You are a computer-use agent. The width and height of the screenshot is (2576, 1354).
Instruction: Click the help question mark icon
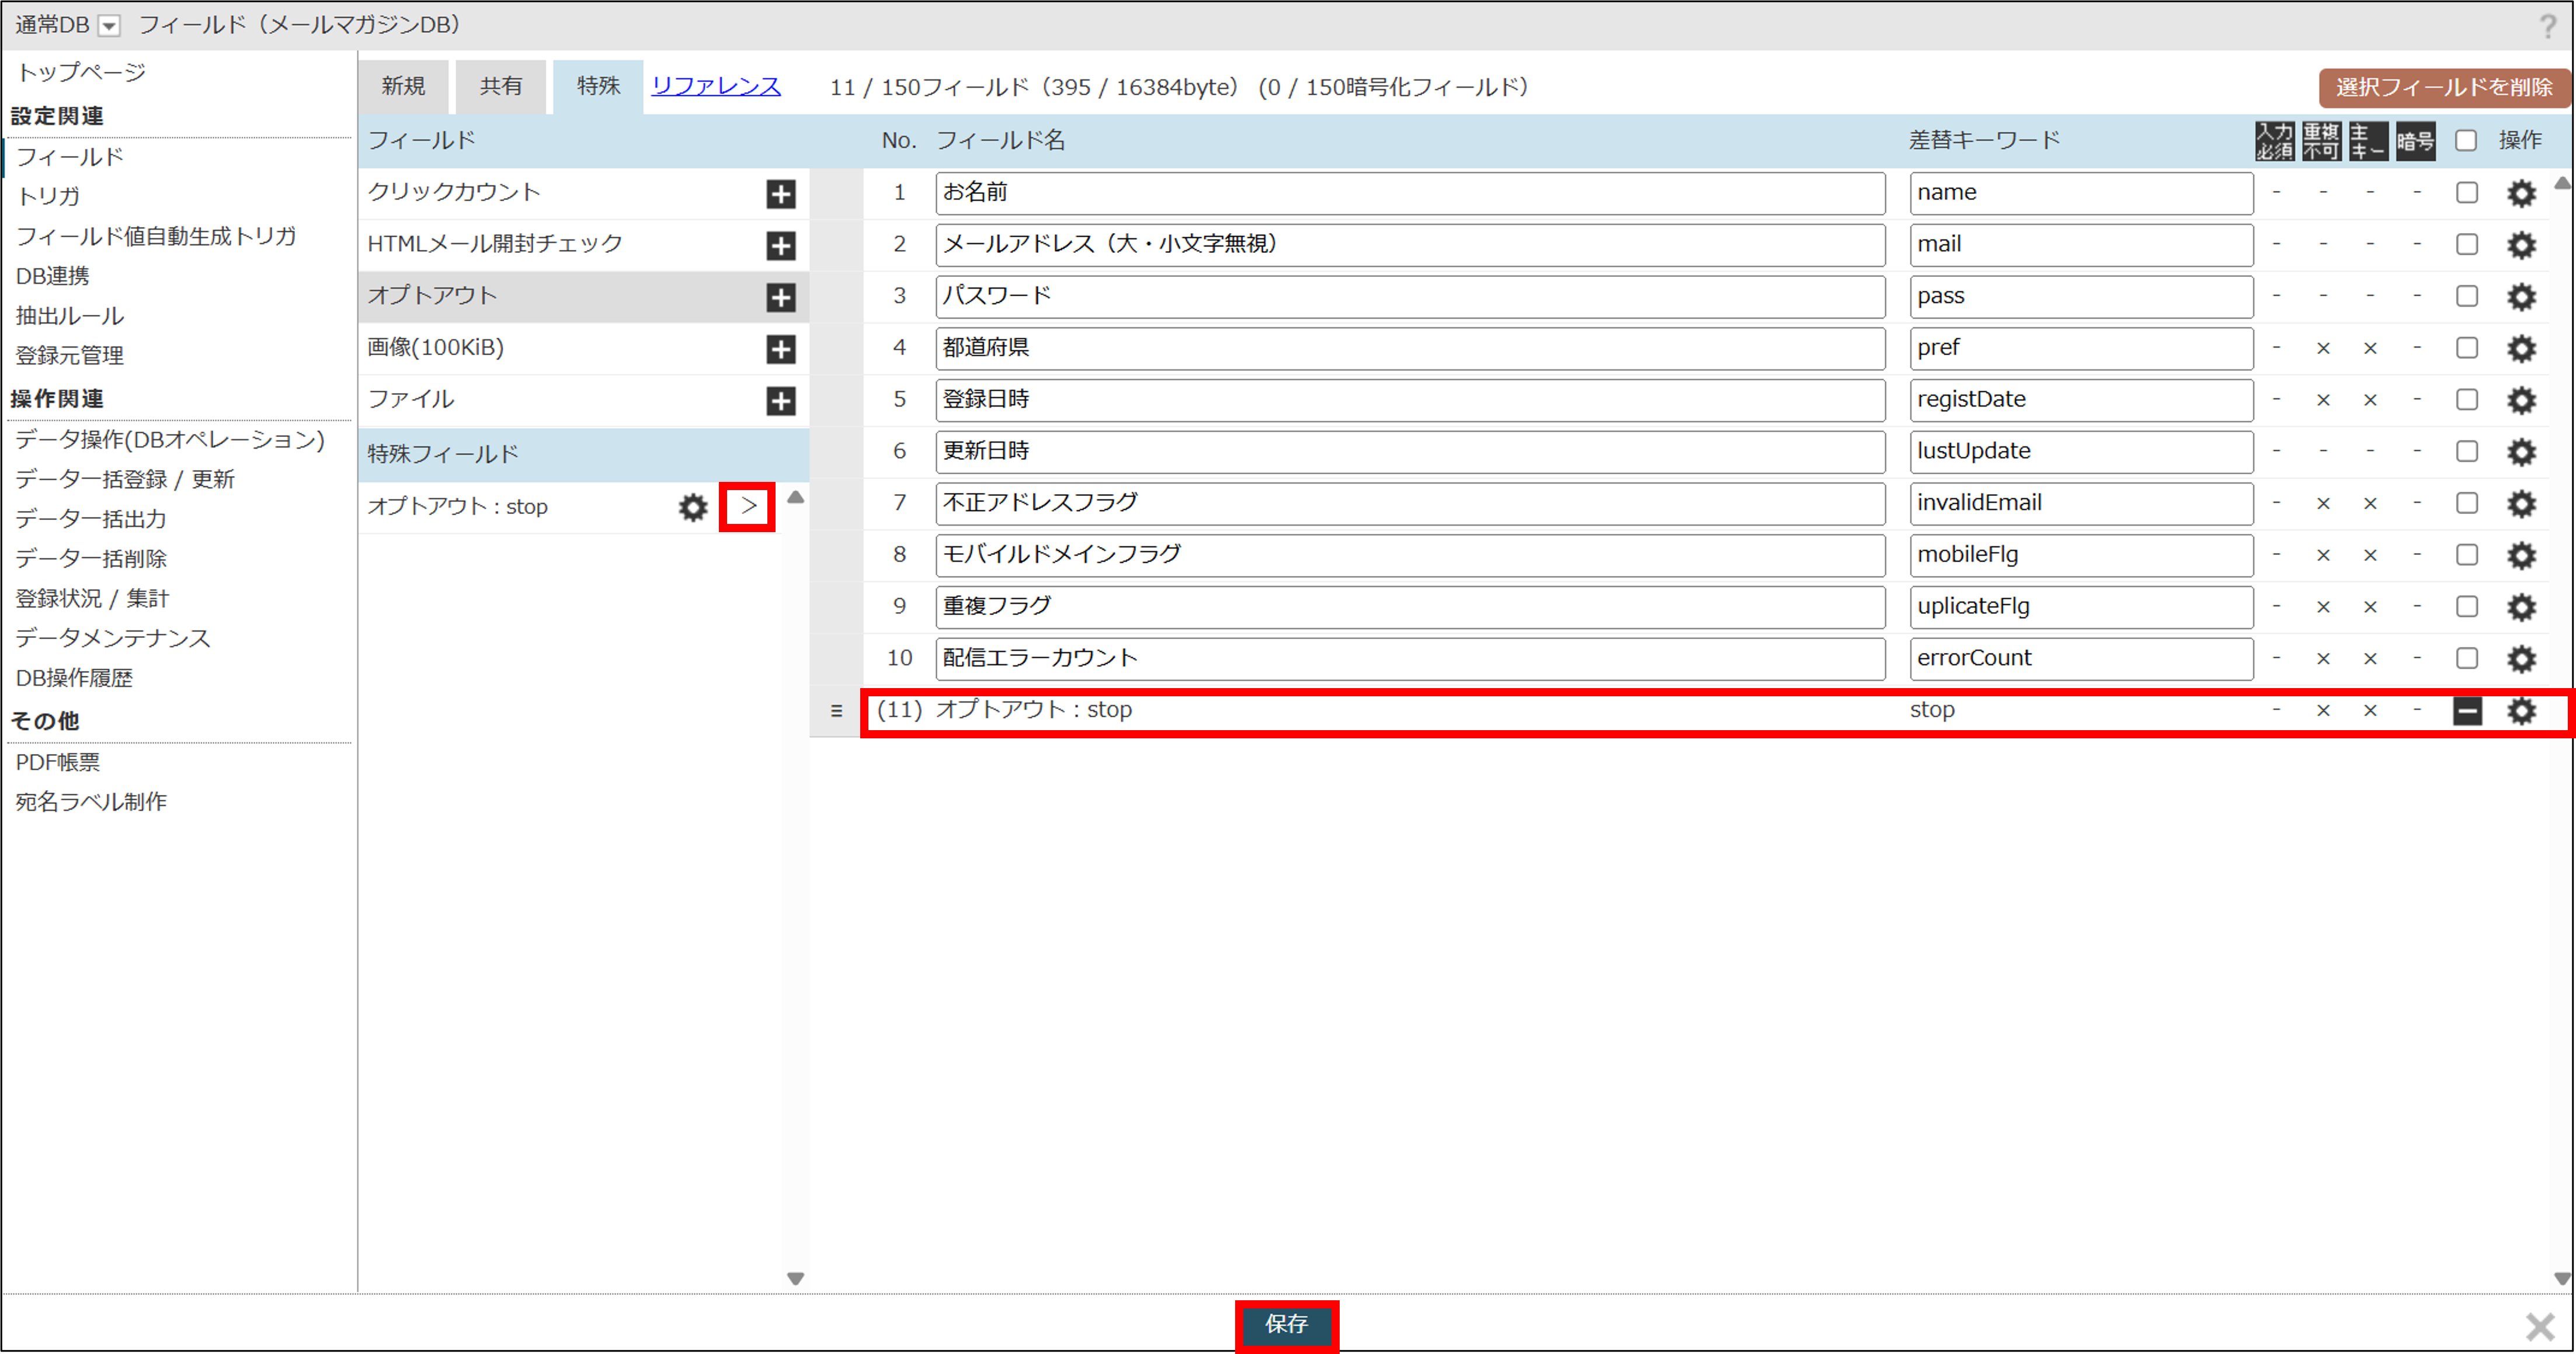pos(2547,26)
